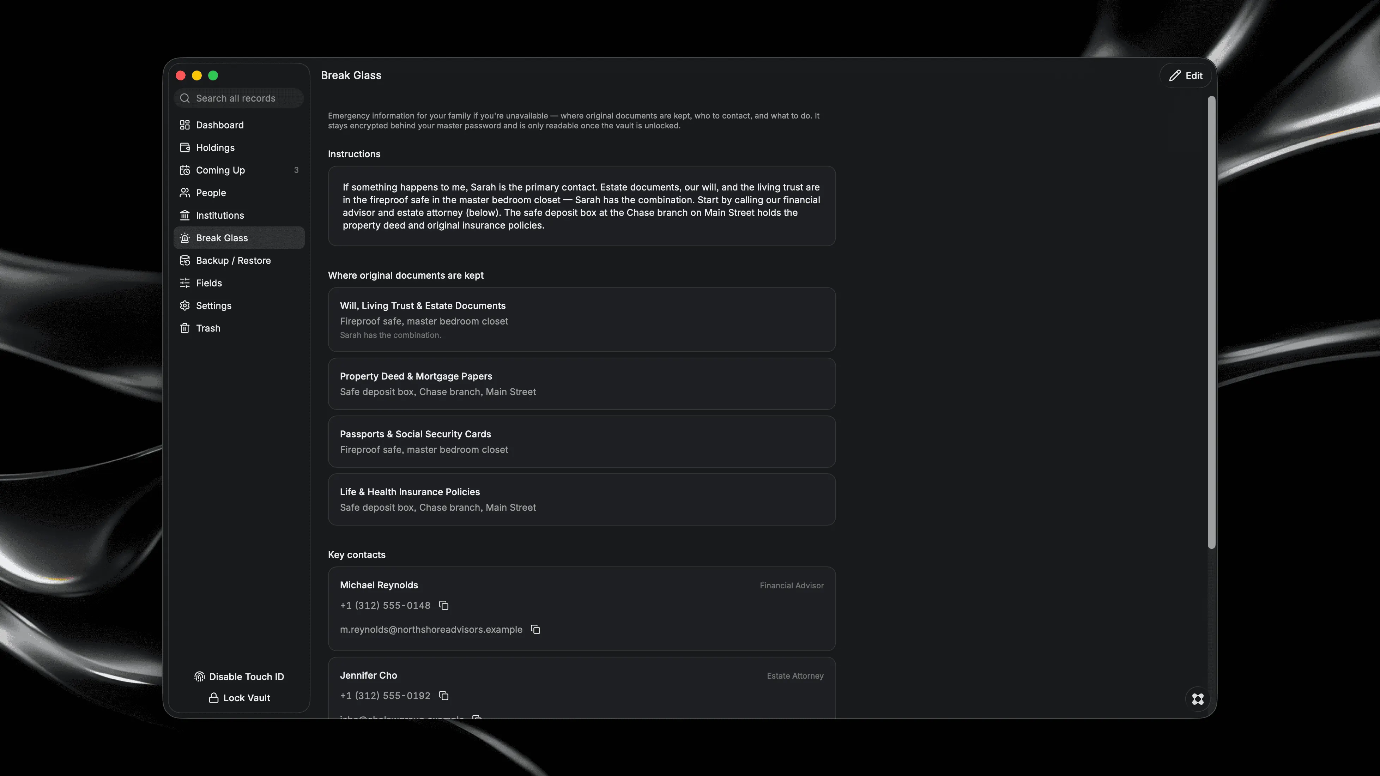Image resolution: width=1380 pixels, height=776 pixels.
Task: Select Will, Living Trust & Estate Documents card
Action: 582,320
